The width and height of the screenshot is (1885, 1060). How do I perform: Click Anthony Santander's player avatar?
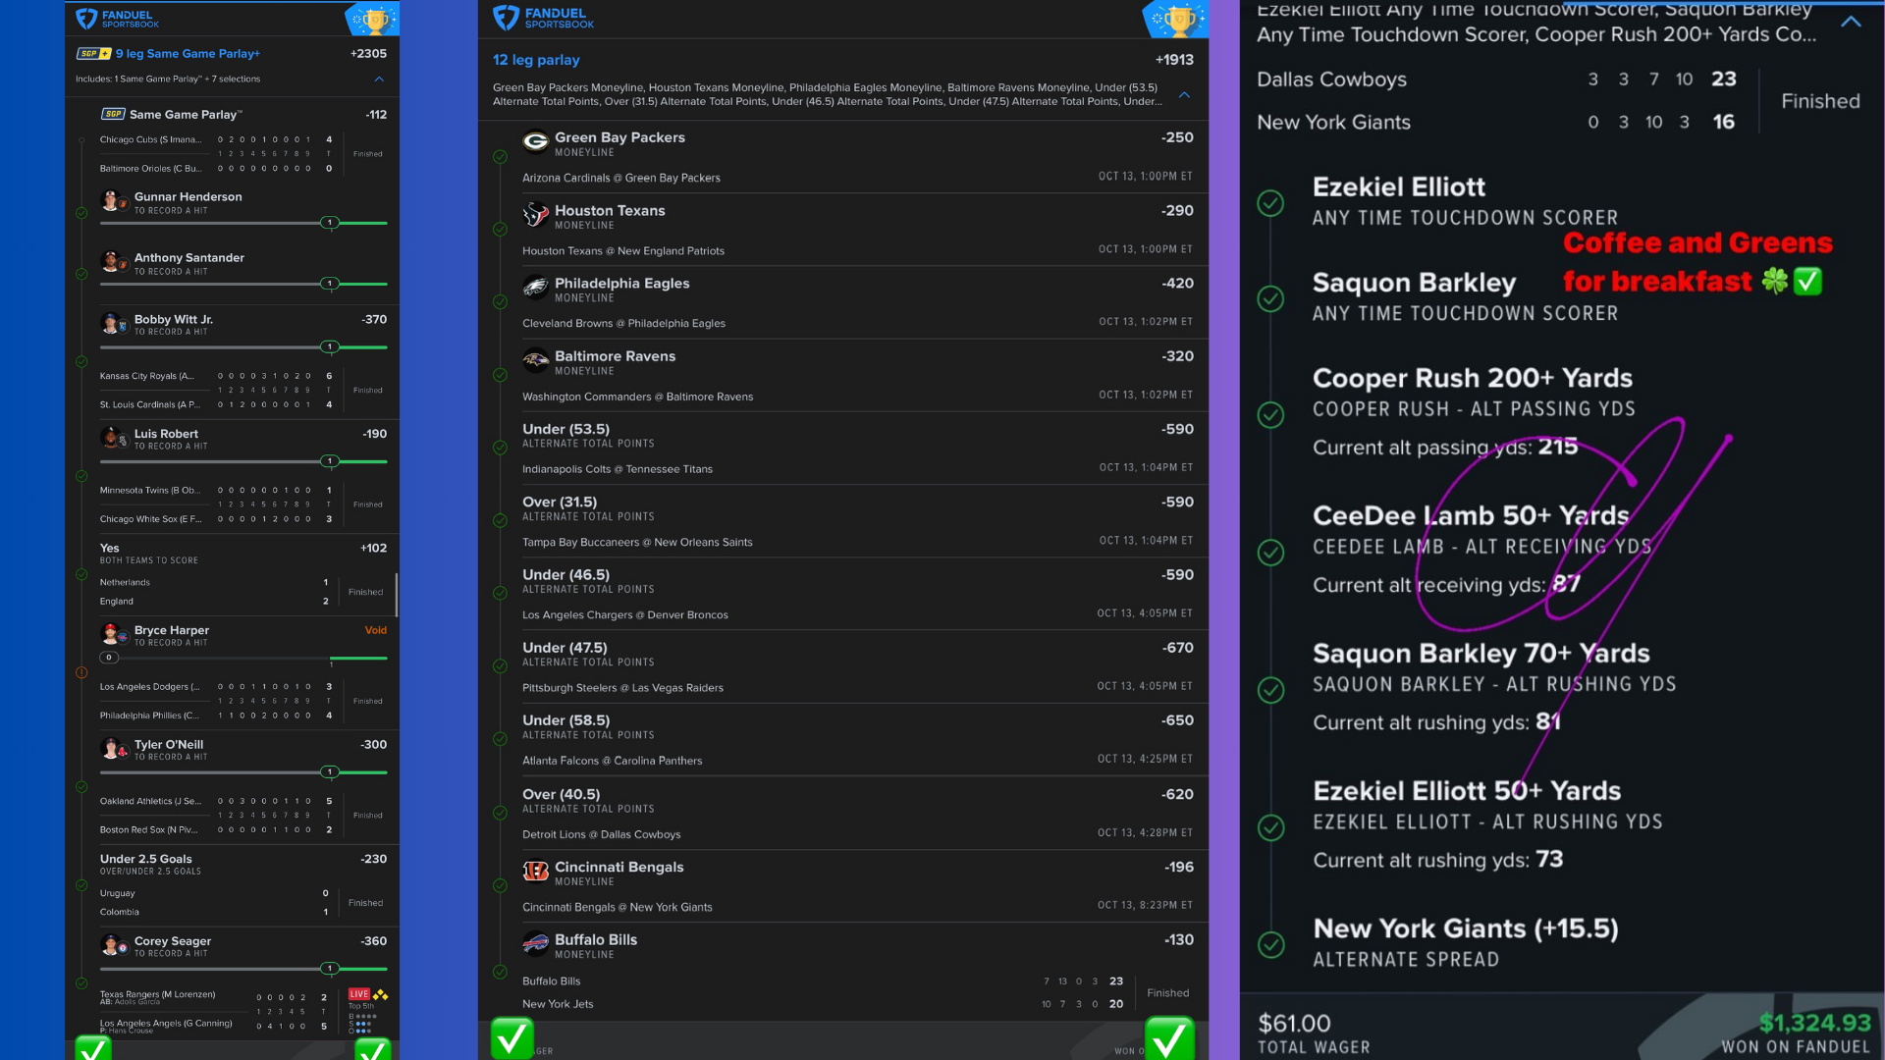tap(113, 262)
